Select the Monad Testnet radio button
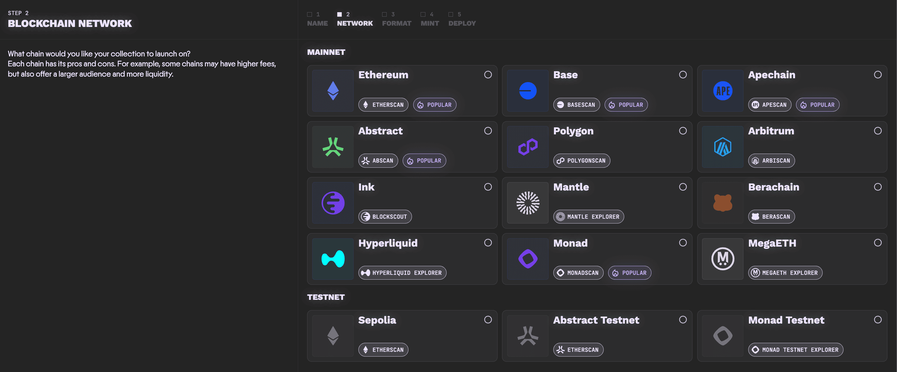The image size is (897, 372). point(877,320)
